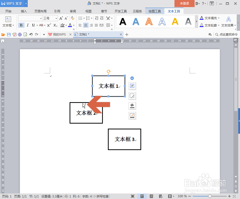
Task: Select text box 文本框 3
Action: pyautogui.click(x=125, y=139)
